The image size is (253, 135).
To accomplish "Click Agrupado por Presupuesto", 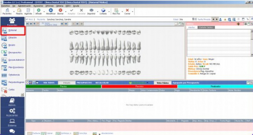I will tap(186, 83).
